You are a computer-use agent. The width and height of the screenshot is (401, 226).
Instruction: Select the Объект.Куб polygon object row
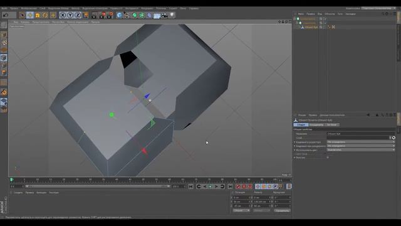tap(311, 27)
